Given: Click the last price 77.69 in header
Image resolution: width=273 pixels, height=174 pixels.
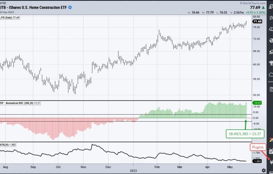Looking at the screenshot, I should pos(255,7).
